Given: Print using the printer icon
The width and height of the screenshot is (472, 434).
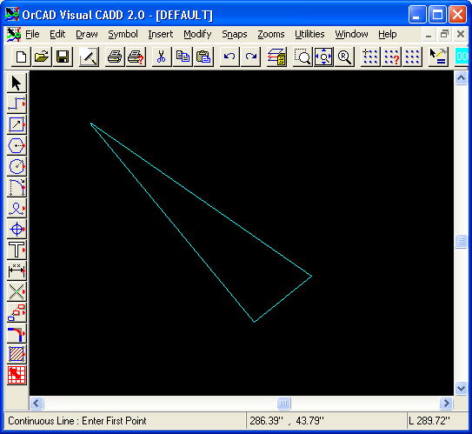Looking at the screenshot, I should (x=115, y=57).
